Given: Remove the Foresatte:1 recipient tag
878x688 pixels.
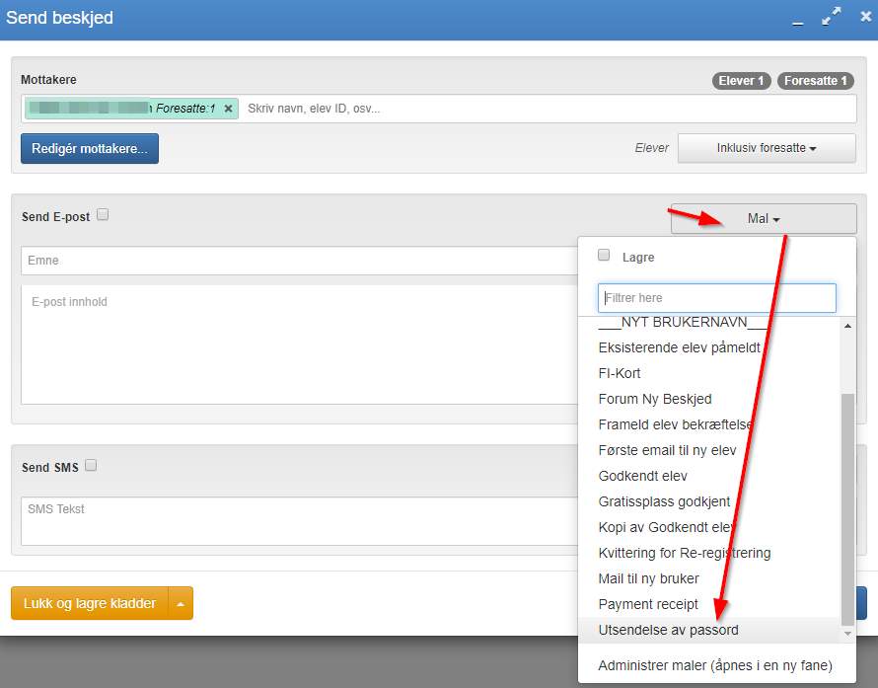Looking at the screenshot, I should tap(229, 109).
